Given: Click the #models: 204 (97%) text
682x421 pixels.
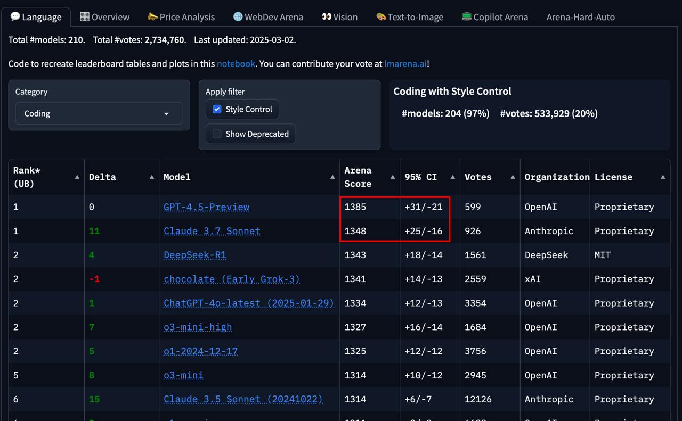Looking at the screenshot, I should point(445,113).
